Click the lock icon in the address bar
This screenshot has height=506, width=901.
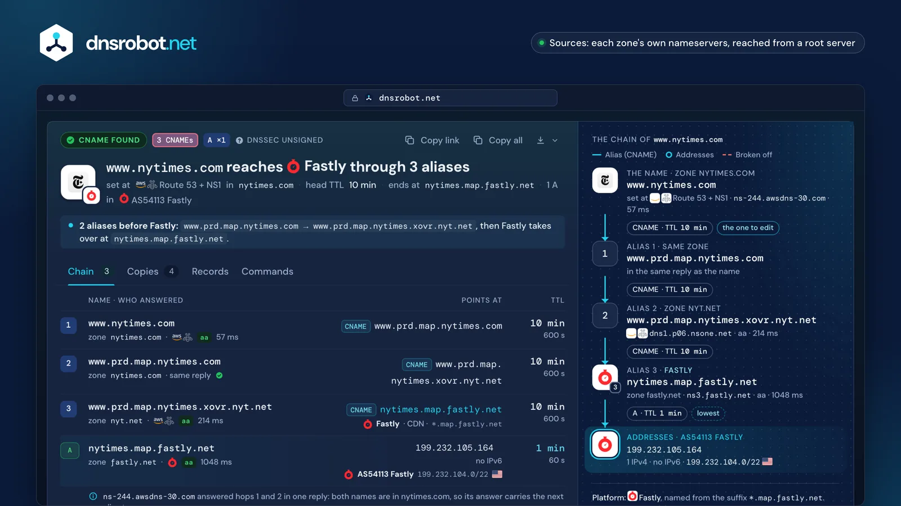[x=355, y=98]
